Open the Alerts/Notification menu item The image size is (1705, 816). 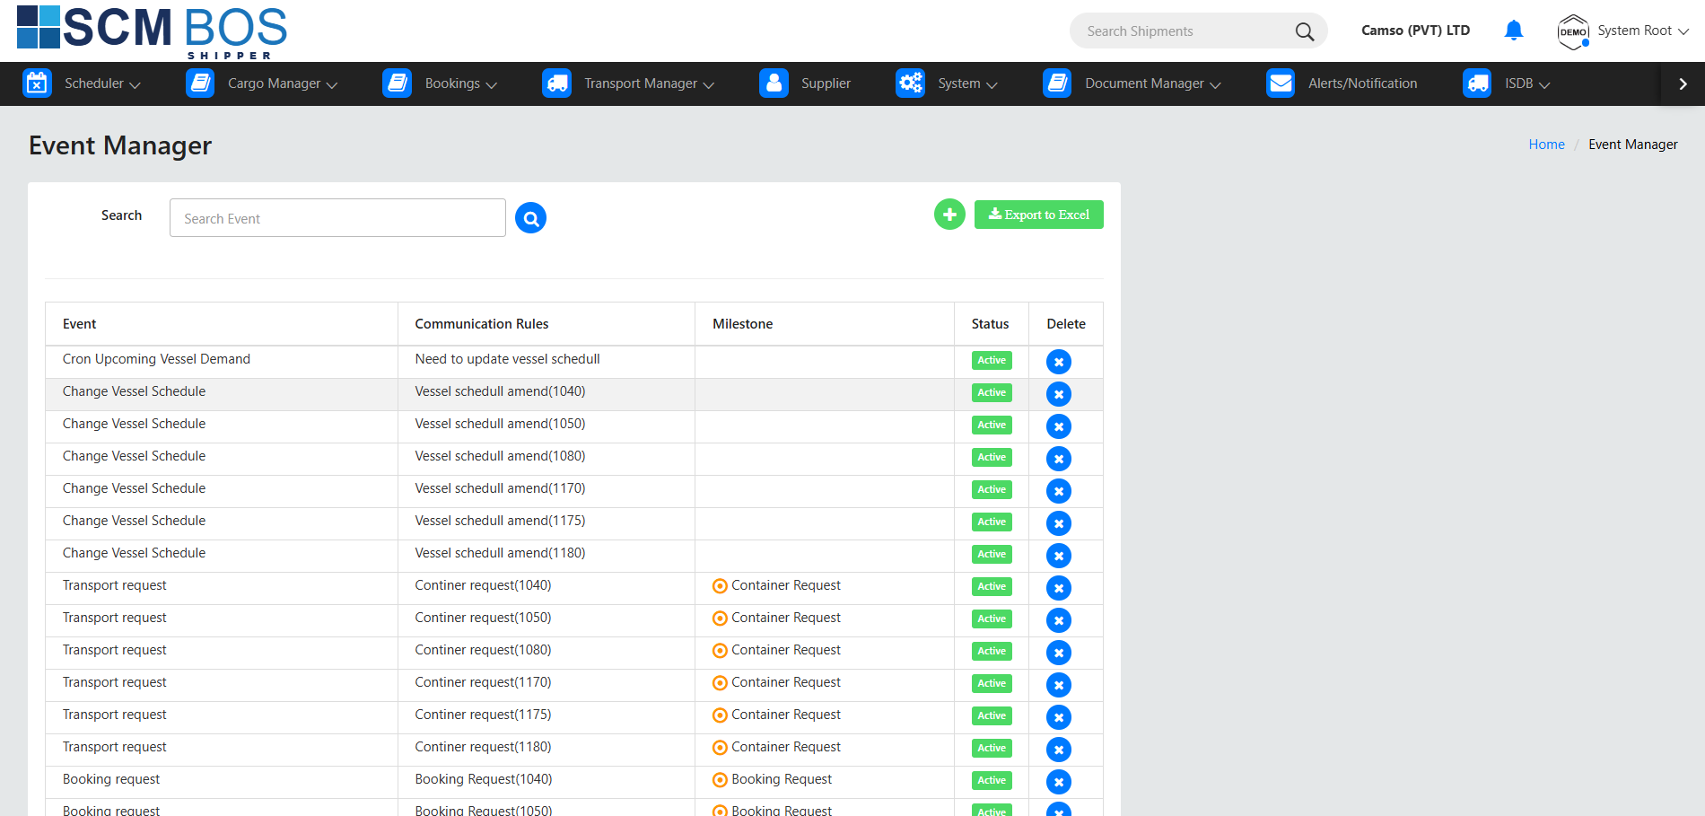(x=1363, y=83)
